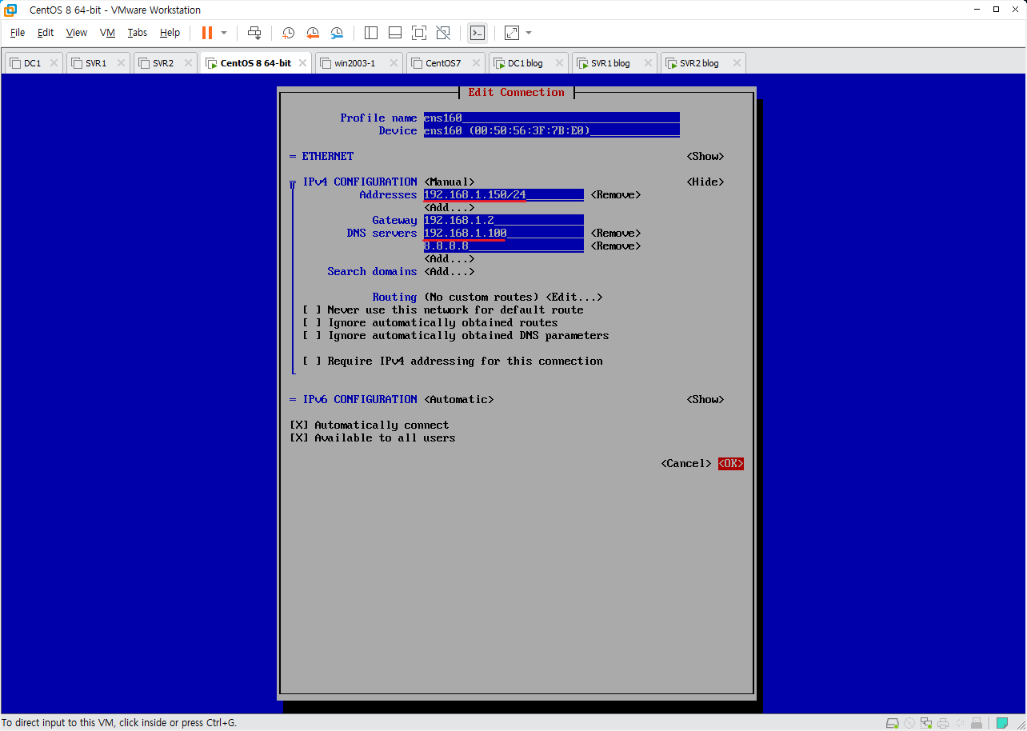Viewport: 1027px width, 731px height.
Task: Take a snapshot of this virtual machine
Action: (x=289, y=33)
